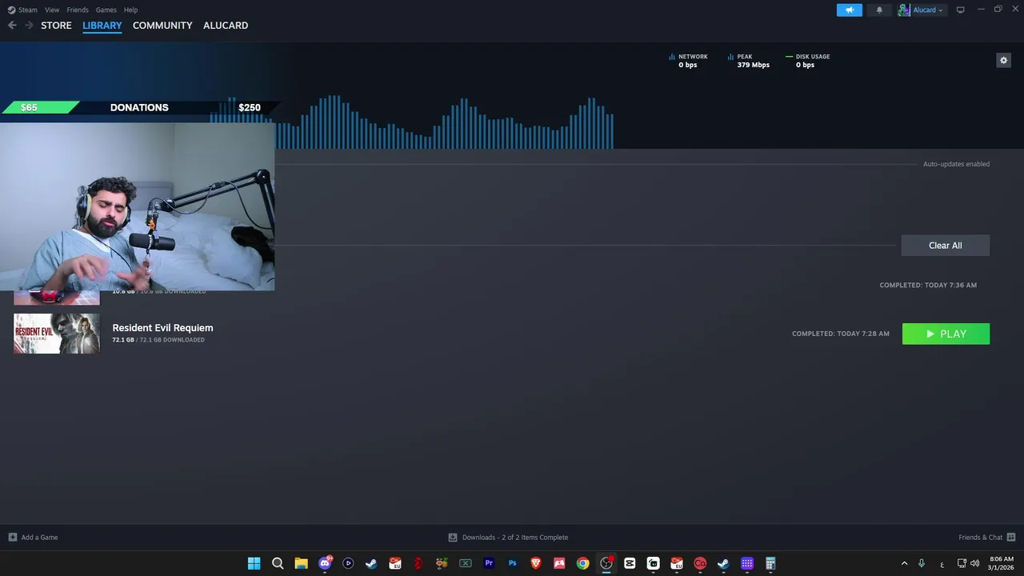Click the Auto-updates enabled text
1024x576 pixels.
click(956, 164)
